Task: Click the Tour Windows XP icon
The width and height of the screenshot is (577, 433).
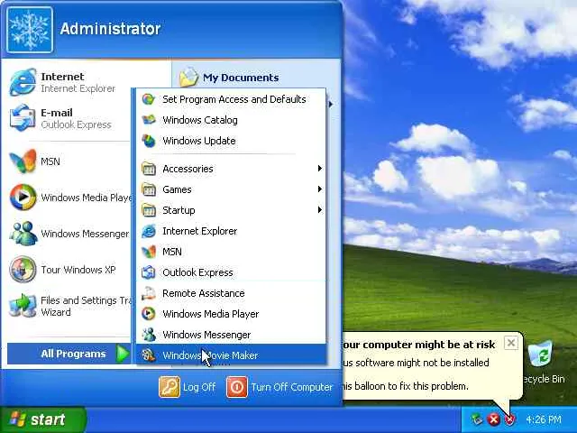Action: point(23,270)
